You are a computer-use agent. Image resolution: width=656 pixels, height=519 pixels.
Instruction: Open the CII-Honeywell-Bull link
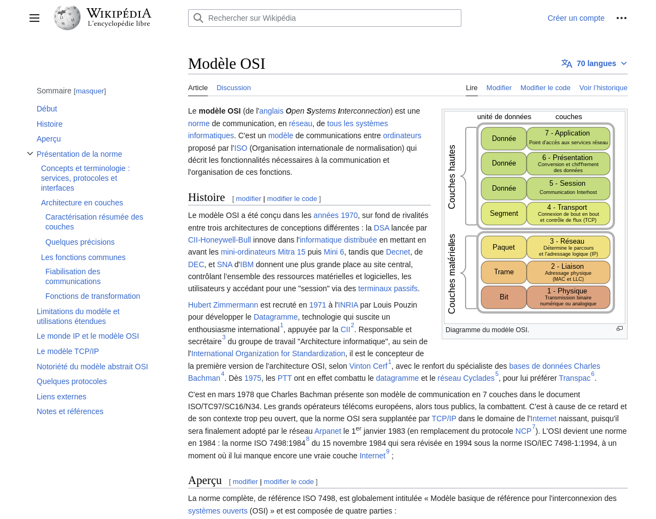[220, 240]
